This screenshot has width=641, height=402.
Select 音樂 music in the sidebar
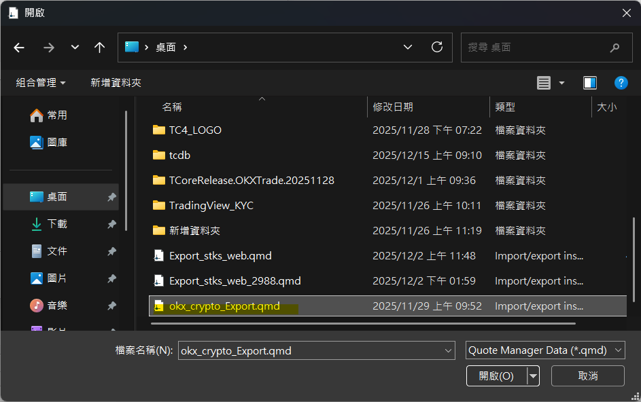pos(57,306)
